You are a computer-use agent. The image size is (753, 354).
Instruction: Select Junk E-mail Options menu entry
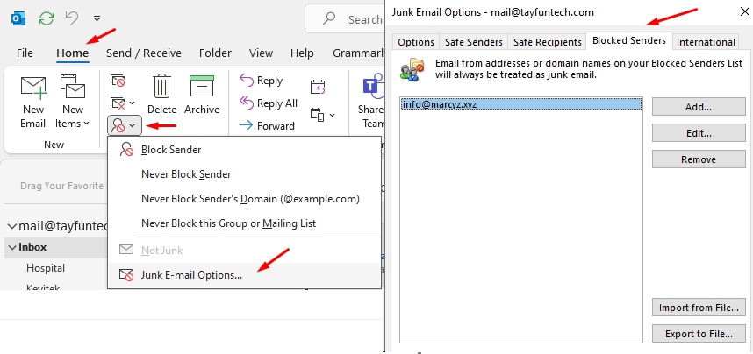click(191, 274)
